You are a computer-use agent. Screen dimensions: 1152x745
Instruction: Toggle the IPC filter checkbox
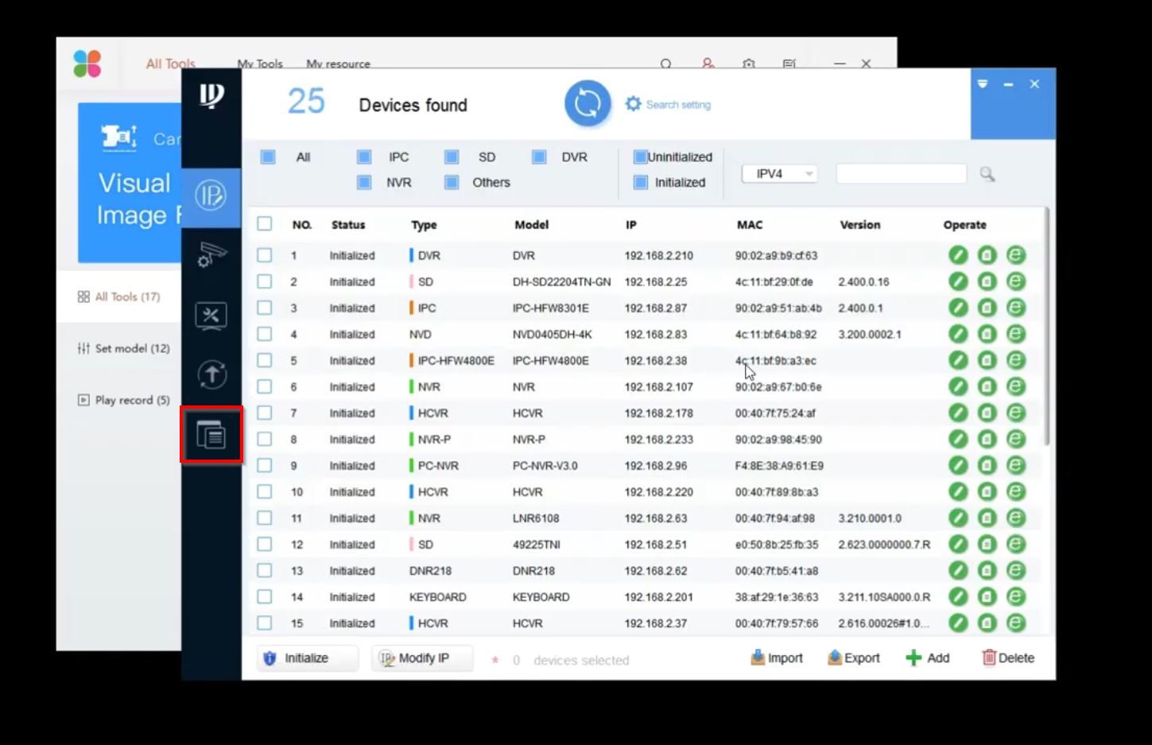point(364,157)
